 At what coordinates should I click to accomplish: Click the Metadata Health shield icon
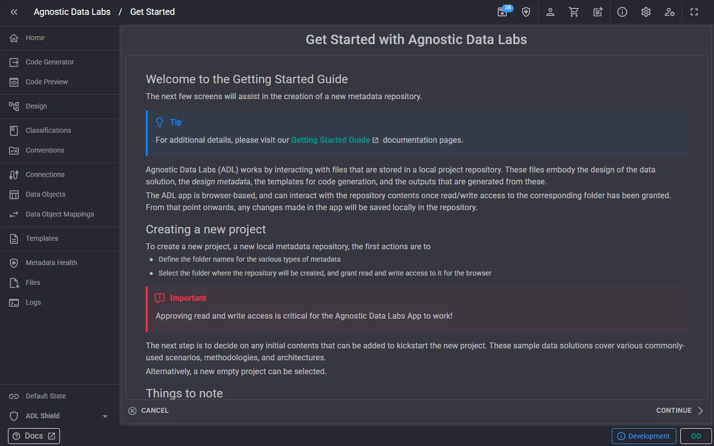point(14,263)
